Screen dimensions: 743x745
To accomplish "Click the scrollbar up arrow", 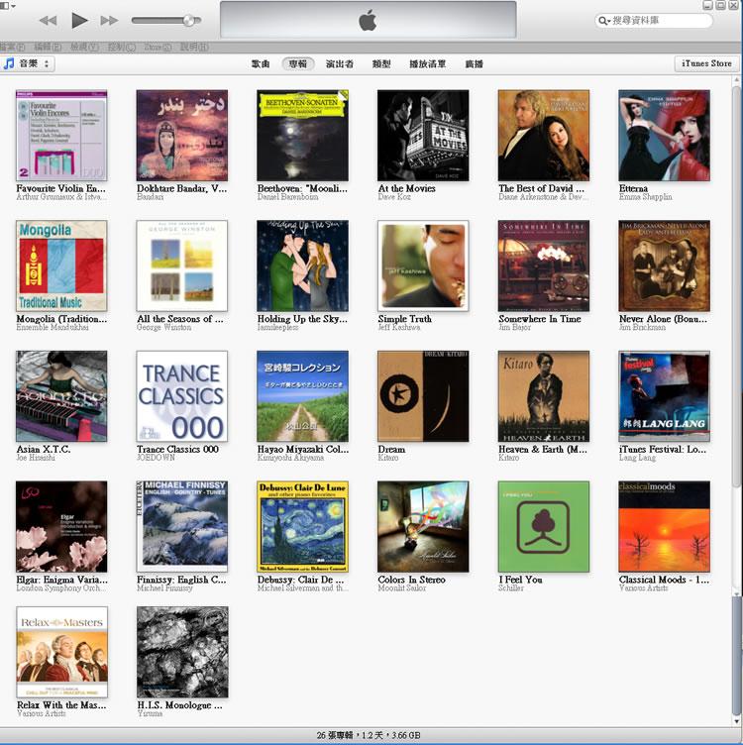I will click(736, 80).
